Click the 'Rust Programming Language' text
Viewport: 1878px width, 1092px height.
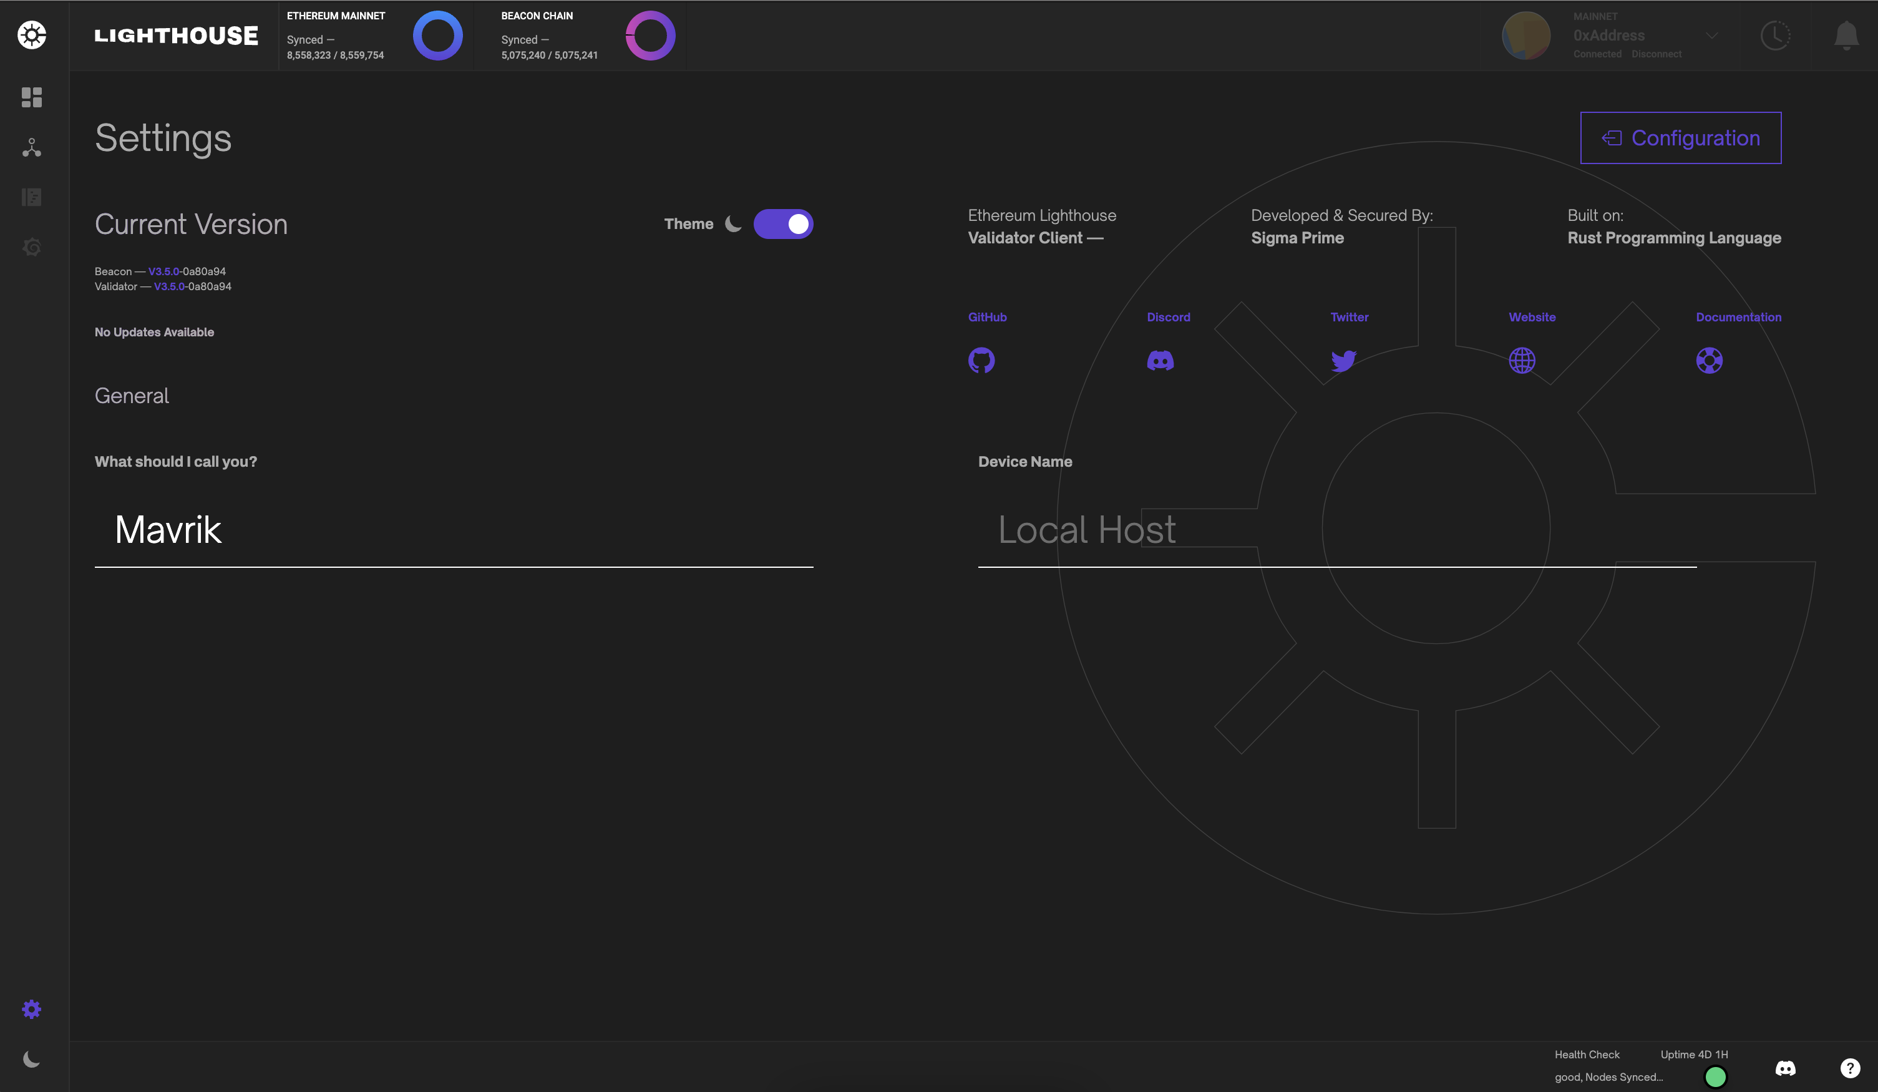(x=1674, y=238)
